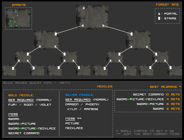Click the stairs marker on the left second-level map
The width and height of the screenshot is (184, 140).
(x=56, y=34)
